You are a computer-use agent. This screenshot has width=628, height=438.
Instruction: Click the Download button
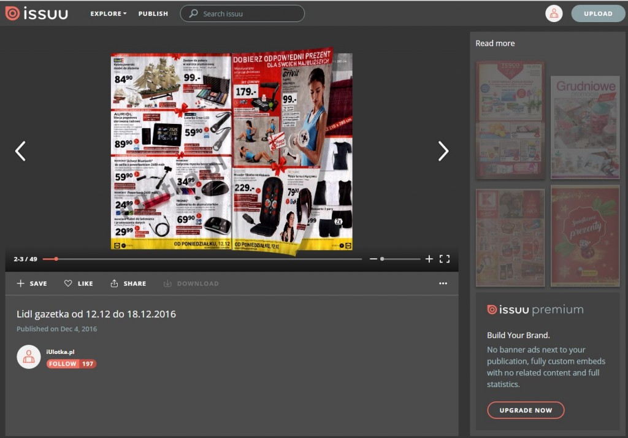coord(191,283)
